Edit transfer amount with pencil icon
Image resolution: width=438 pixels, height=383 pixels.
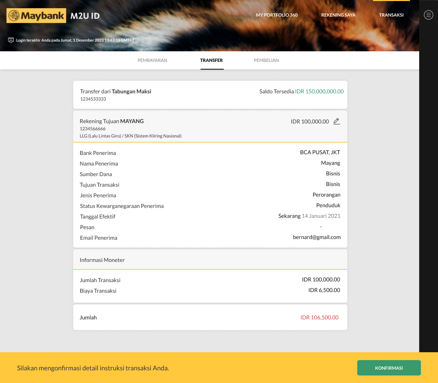click(336, 121)
